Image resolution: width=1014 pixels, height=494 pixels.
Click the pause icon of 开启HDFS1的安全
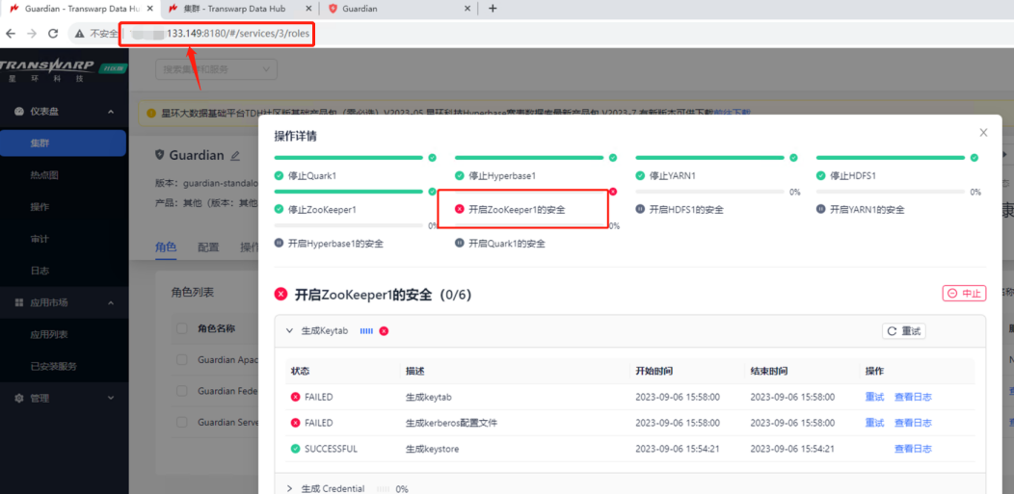click(x=640, y=209)
